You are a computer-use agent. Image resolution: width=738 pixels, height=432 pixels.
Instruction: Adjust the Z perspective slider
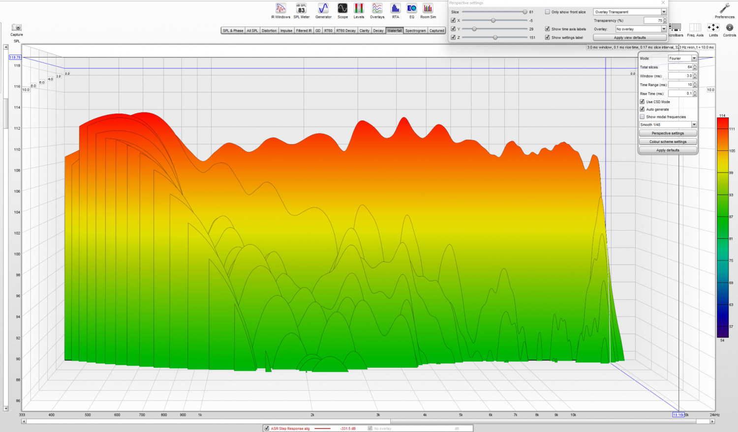coord(494,37)
